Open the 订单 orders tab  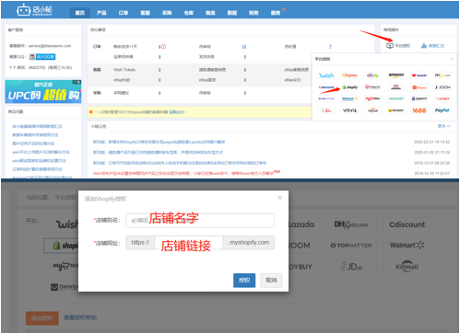[x=124, y=13]
